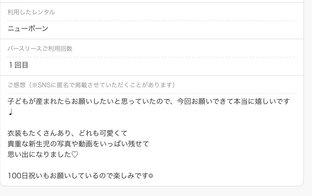This screenshot has height=196, width=312.
Task: Click the number 100 in the last line
Action: [x=14, y=175]
